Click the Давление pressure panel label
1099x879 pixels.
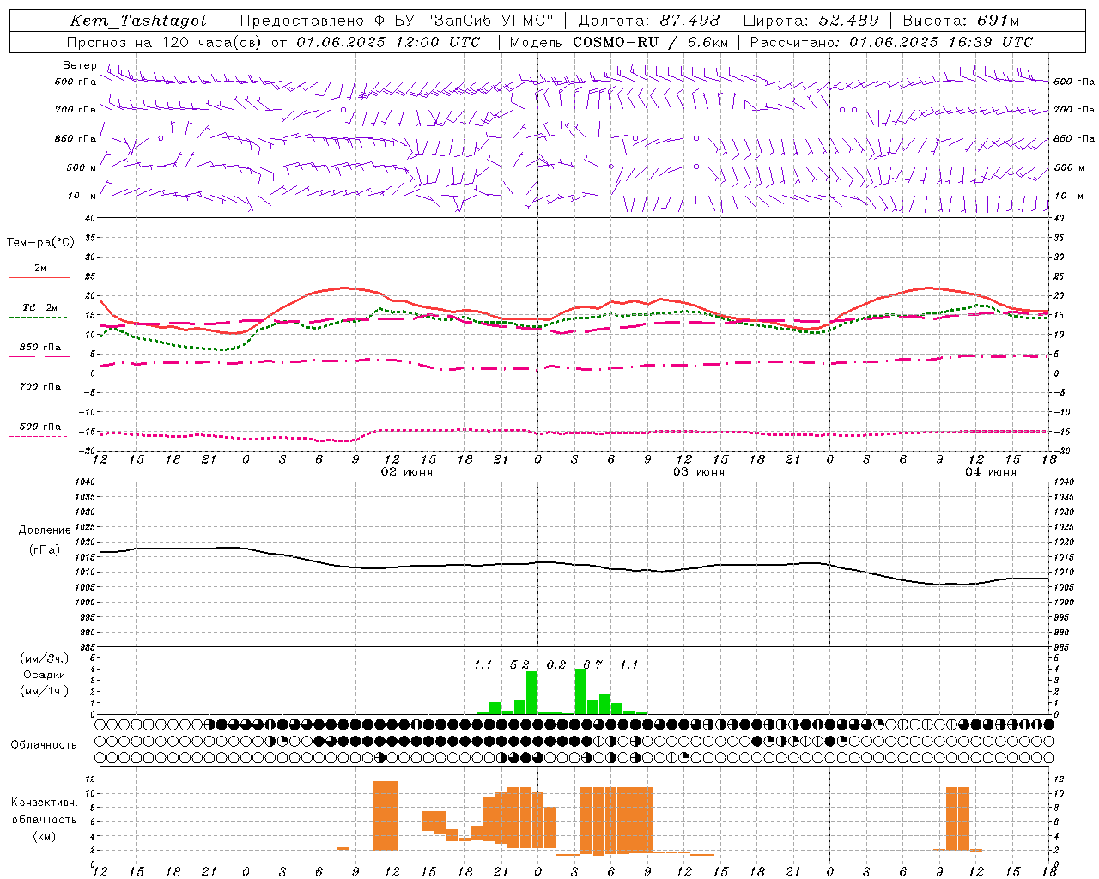click(x=45, y=530)
